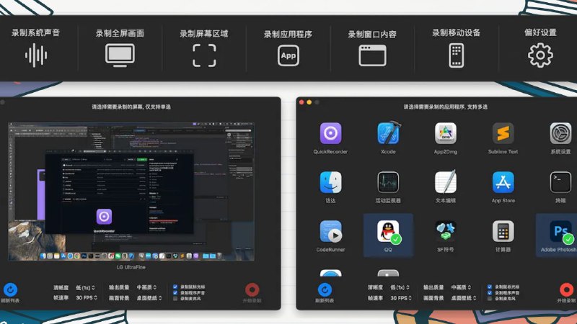
Task: Uncheck 录制程序声音 in application selection panel
Action: pyautogui.click(x=490, y=293)
